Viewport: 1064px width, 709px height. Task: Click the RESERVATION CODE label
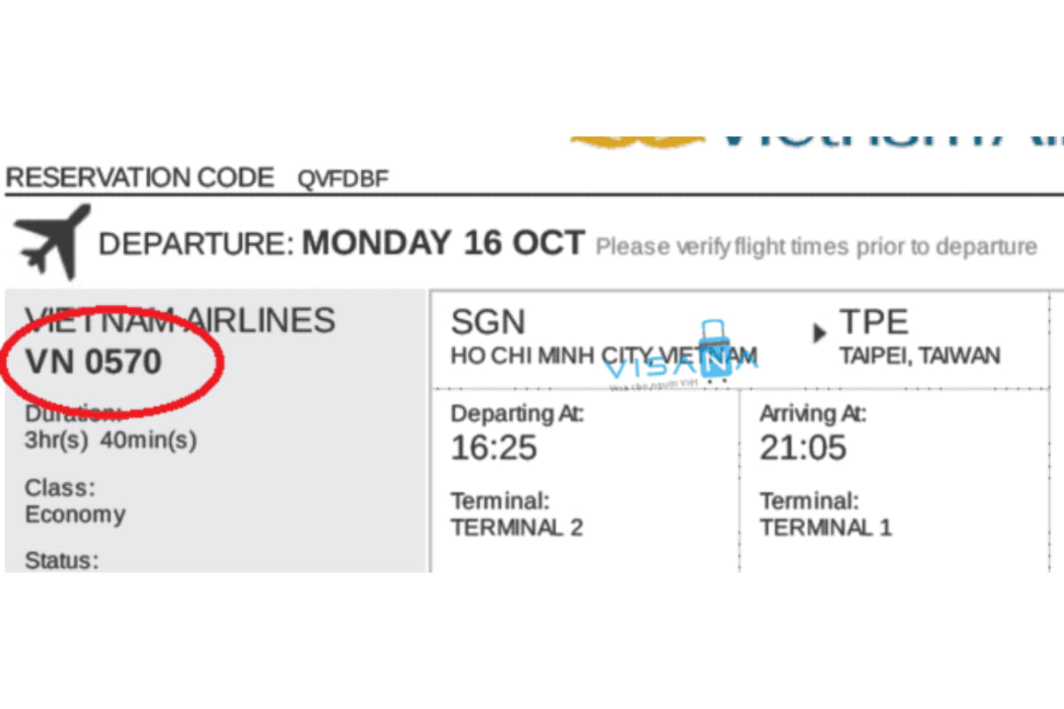tap(140, 178)
